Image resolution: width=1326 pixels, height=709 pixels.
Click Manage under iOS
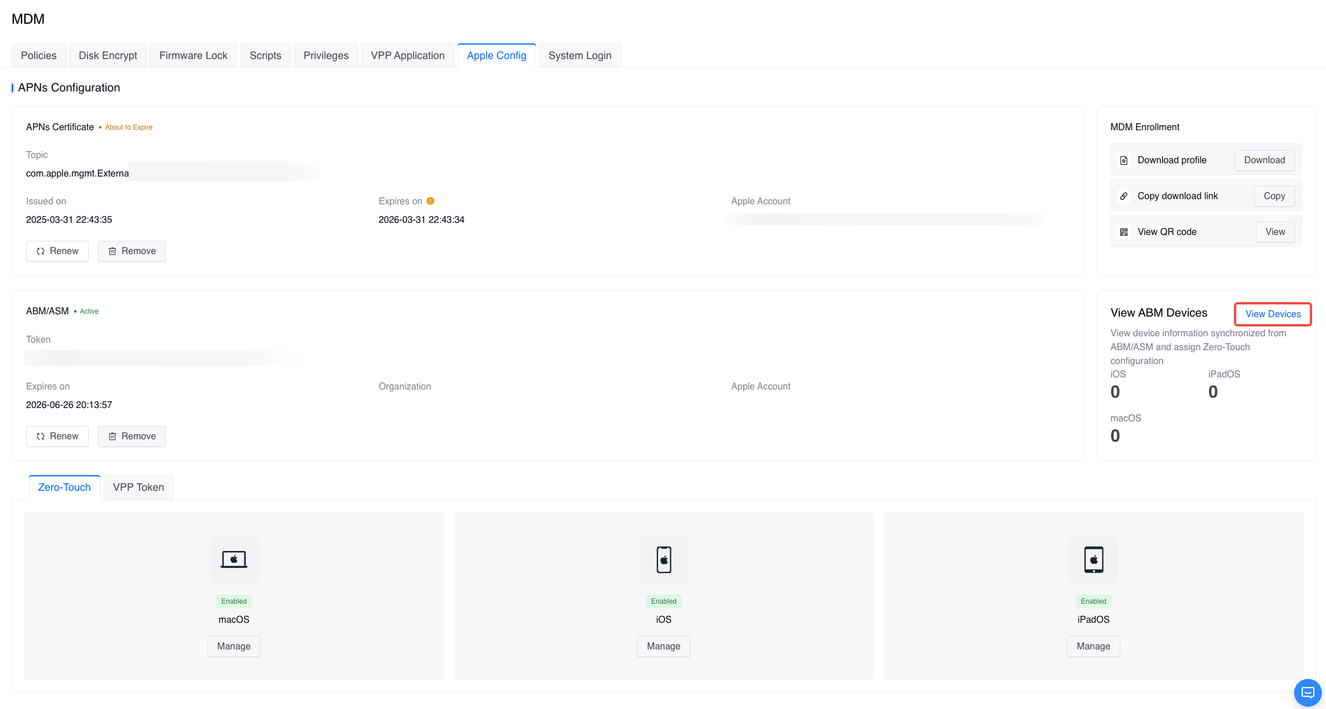pyautogui.click(x=663, y=646)
